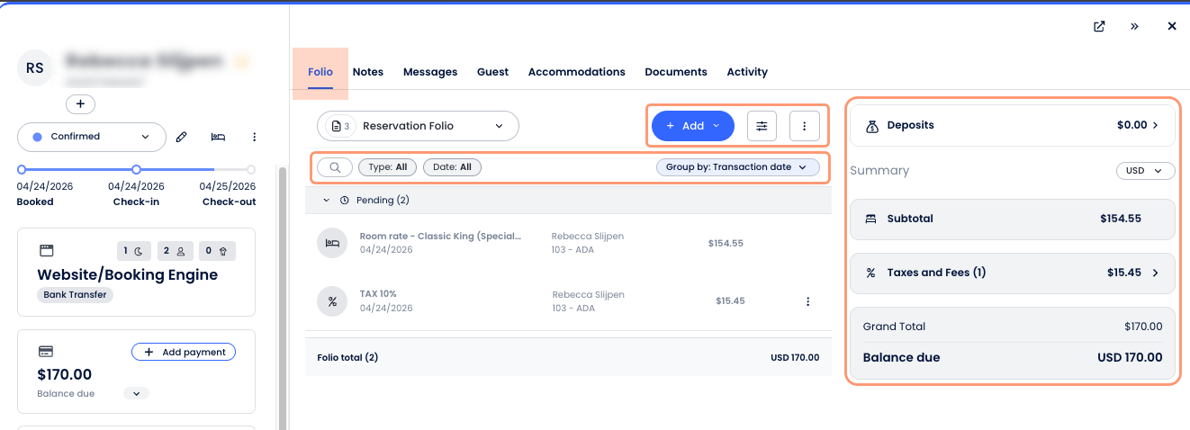Click the double chevron collapse panel icon
This screenshot has width=1190, height=430.
click(x=1135, y=26)
